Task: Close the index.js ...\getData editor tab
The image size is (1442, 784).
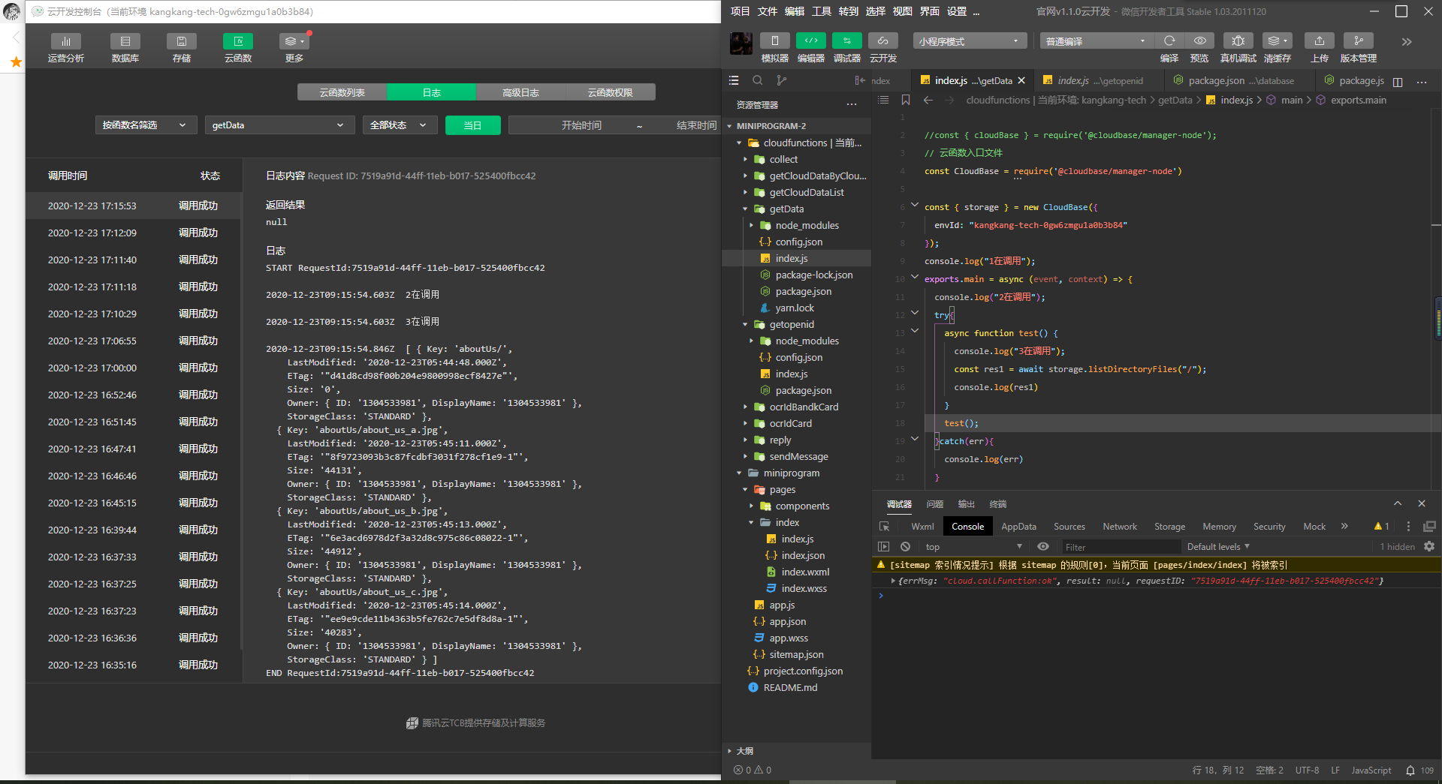Action: pos(1021,80)
